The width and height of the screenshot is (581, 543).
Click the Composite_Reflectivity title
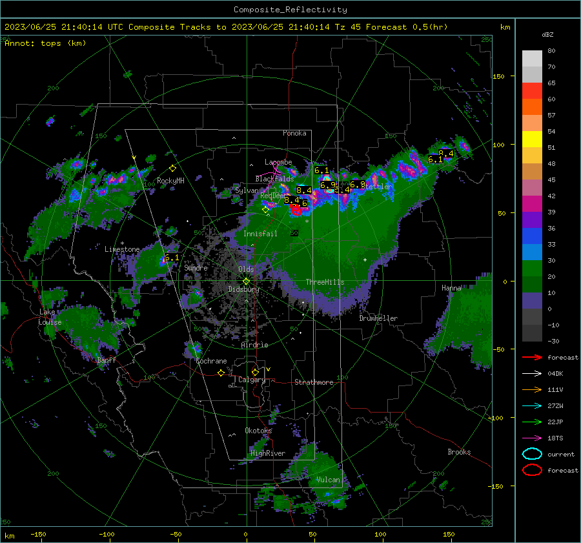[x=290, y=10]
